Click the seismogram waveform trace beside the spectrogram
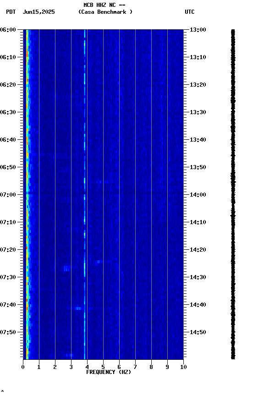Image resolution: width=253 pixels, height=396 pixels. tap(233, 194)
